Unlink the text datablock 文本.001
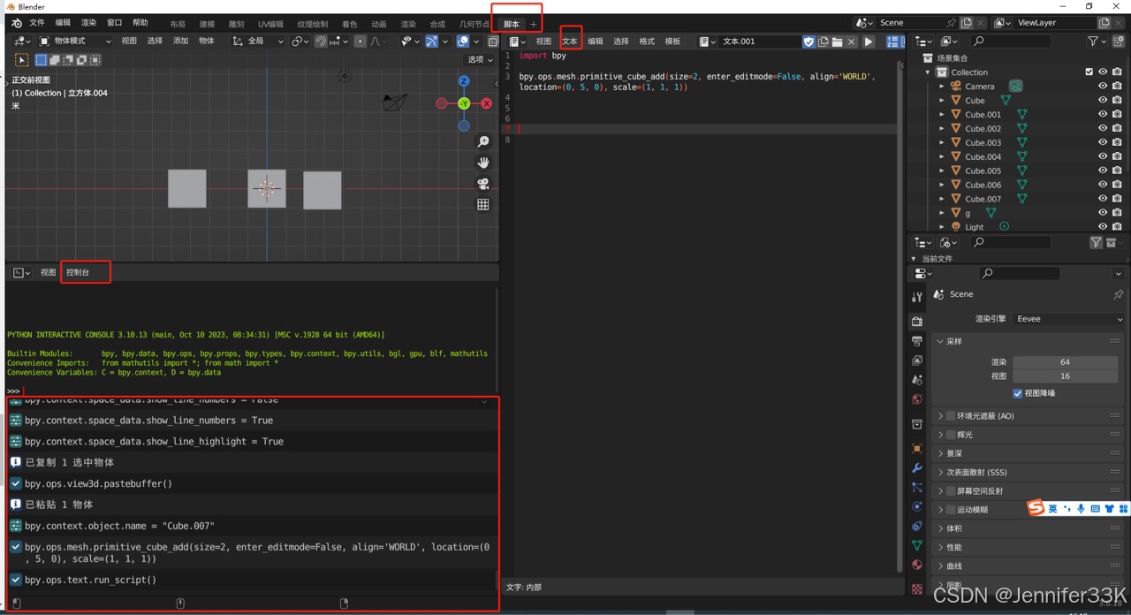The image size is (1131, 615). click(x=851, y=42)
